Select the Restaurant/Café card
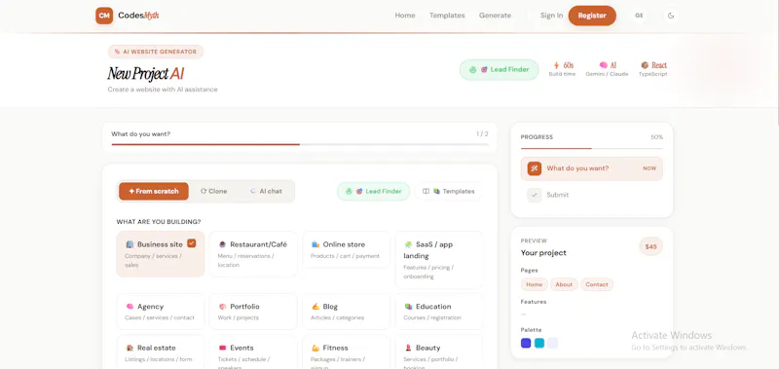Image resolution: width=779 pixels, height=369 pixels. [253, 254]
